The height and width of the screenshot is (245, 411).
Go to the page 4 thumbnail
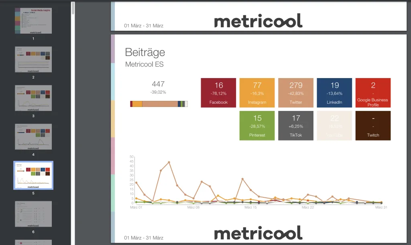33,137
